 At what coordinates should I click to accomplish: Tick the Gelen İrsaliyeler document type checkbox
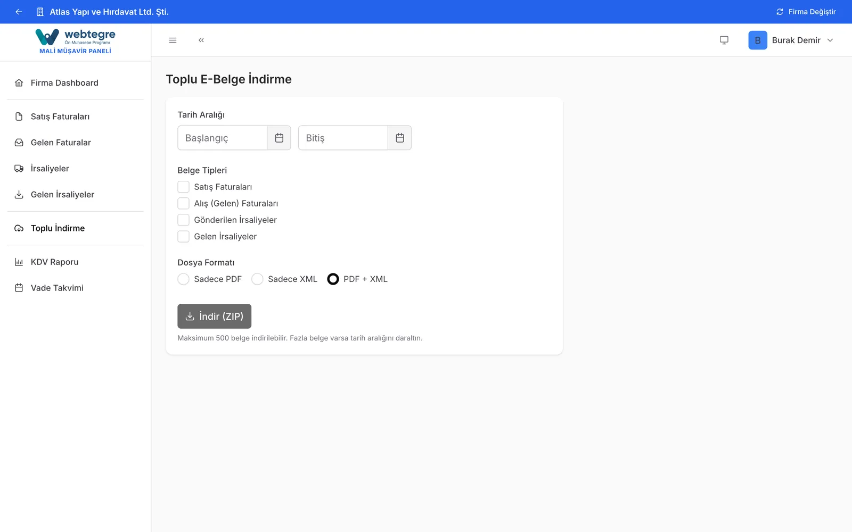click(183, 236)
